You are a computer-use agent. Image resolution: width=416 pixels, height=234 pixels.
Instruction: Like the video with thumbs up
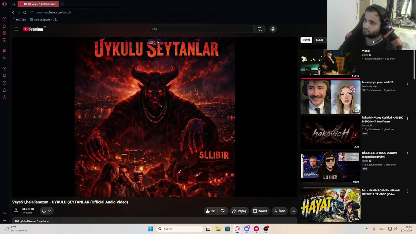click(x=210, y=211)
